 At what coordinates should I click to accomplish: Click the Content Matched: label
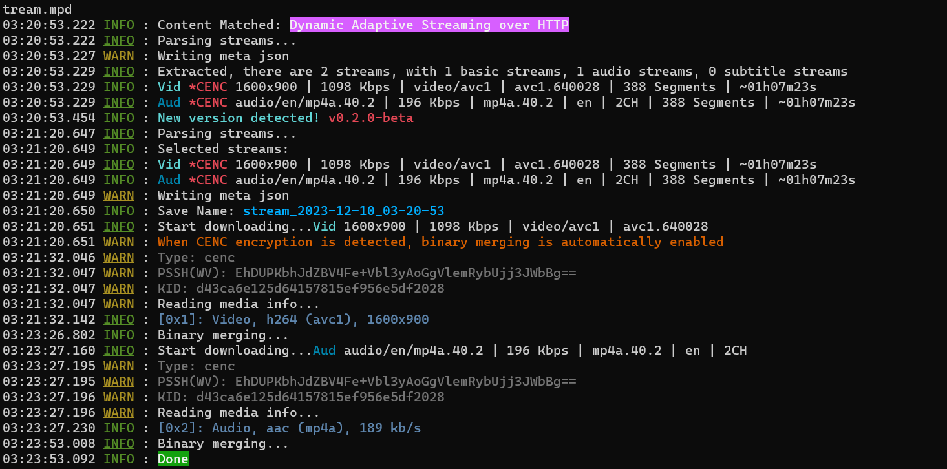(219, 25)
